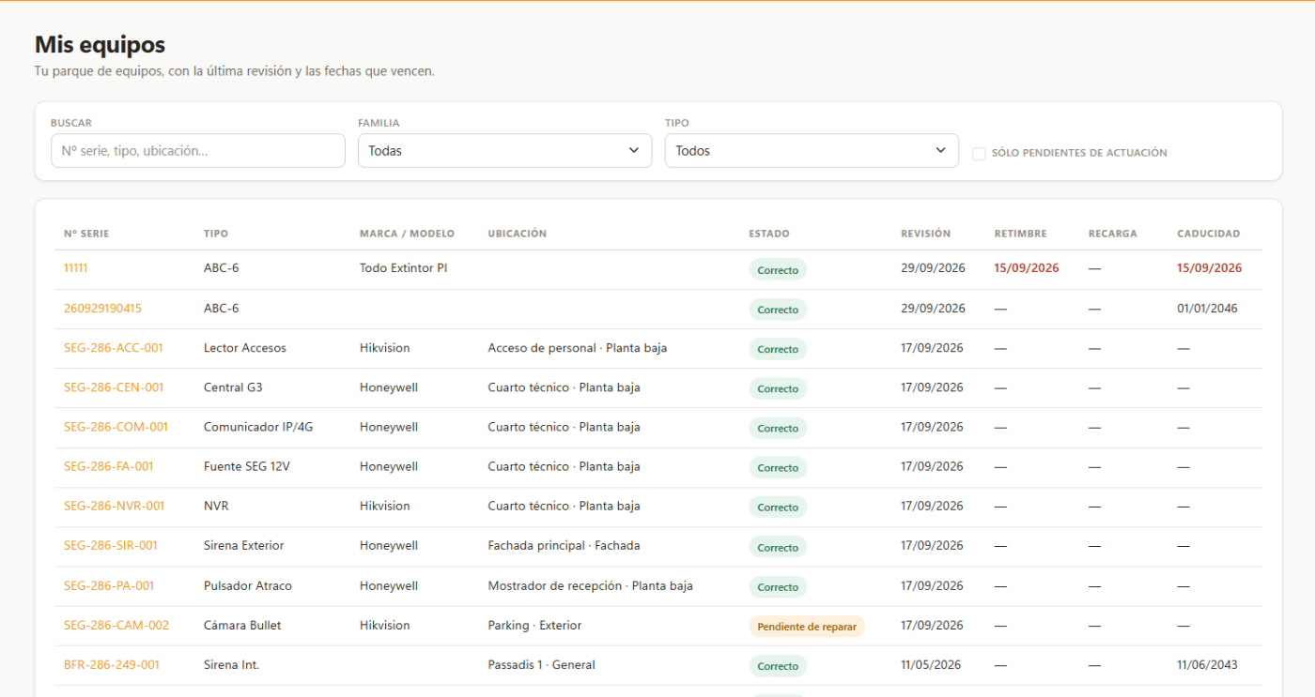This screenshot has width=1315, height=697.
Task: Open equipment SEG-286-CEN-001
Action: (x=114, y=387)
